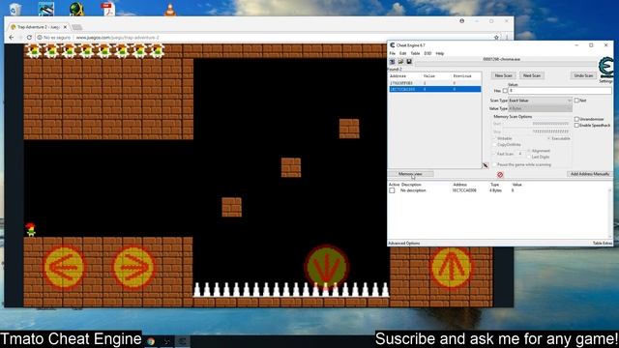The image size is (619, 348).
Task: Click the open folder icon in Cheat Engine toolbar
Action: pos(400,62)
